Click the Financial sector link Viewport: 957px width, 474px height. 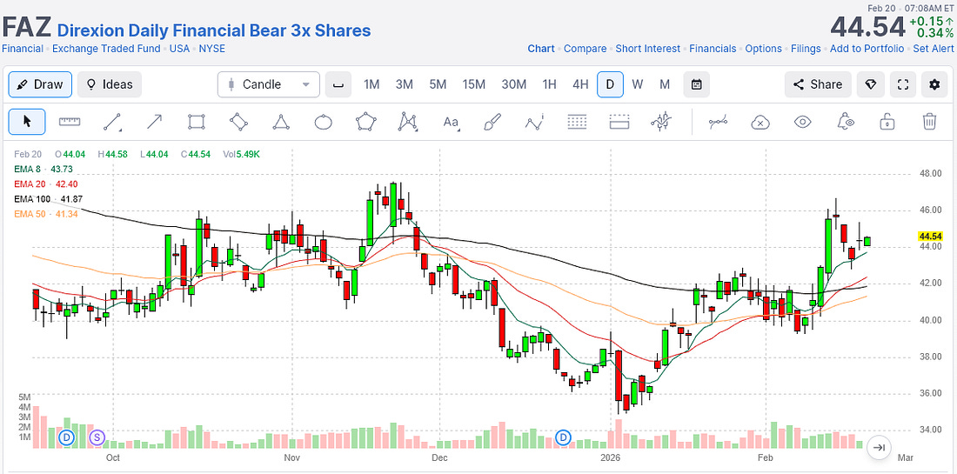click(22, 49)
